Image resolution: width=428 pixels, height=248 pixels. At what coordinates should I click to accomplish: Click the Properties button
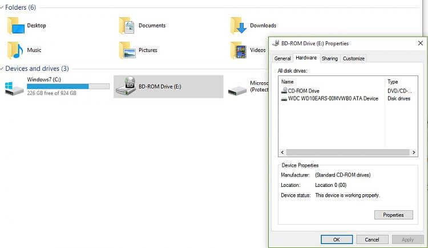click(x=393, y=215)
